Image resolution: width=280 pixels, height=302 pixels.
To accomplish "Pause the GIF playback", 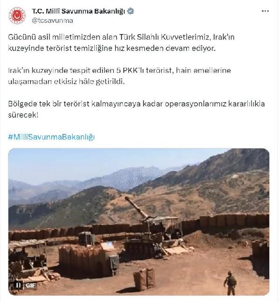I will [19, 285].
